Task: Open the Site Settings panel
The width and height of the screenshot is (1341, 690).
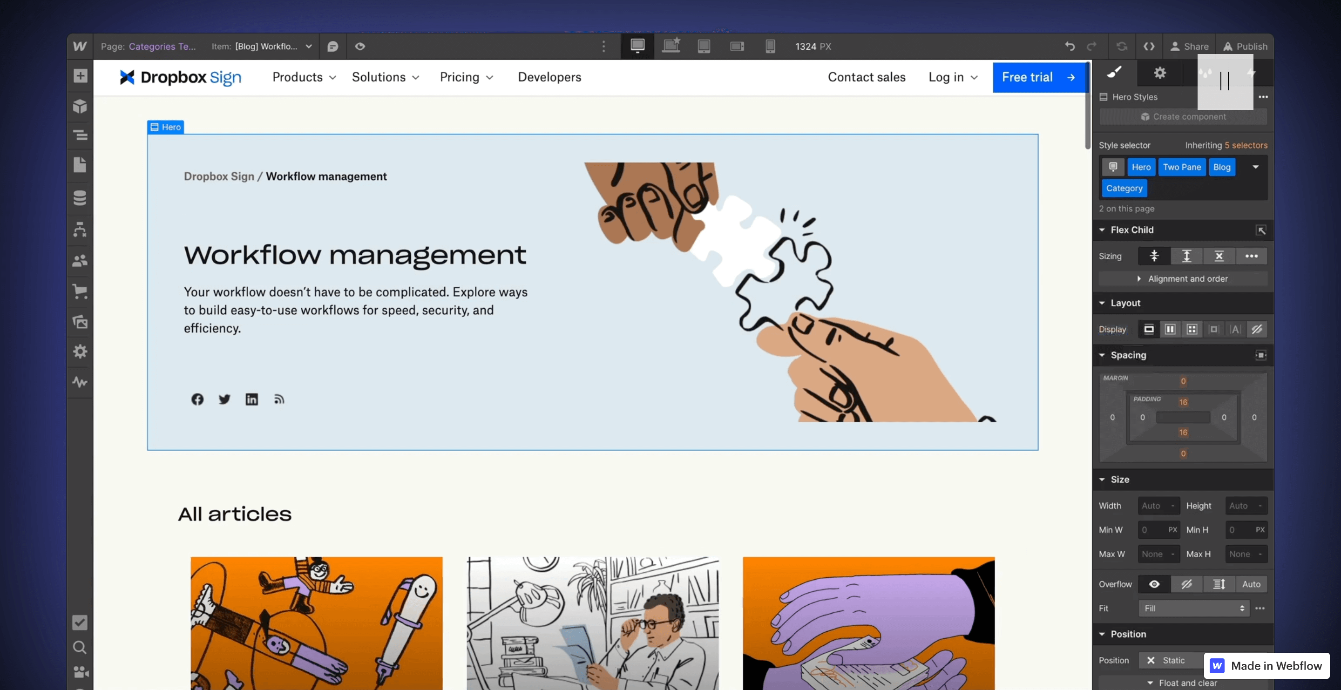Action: (80, 351)
